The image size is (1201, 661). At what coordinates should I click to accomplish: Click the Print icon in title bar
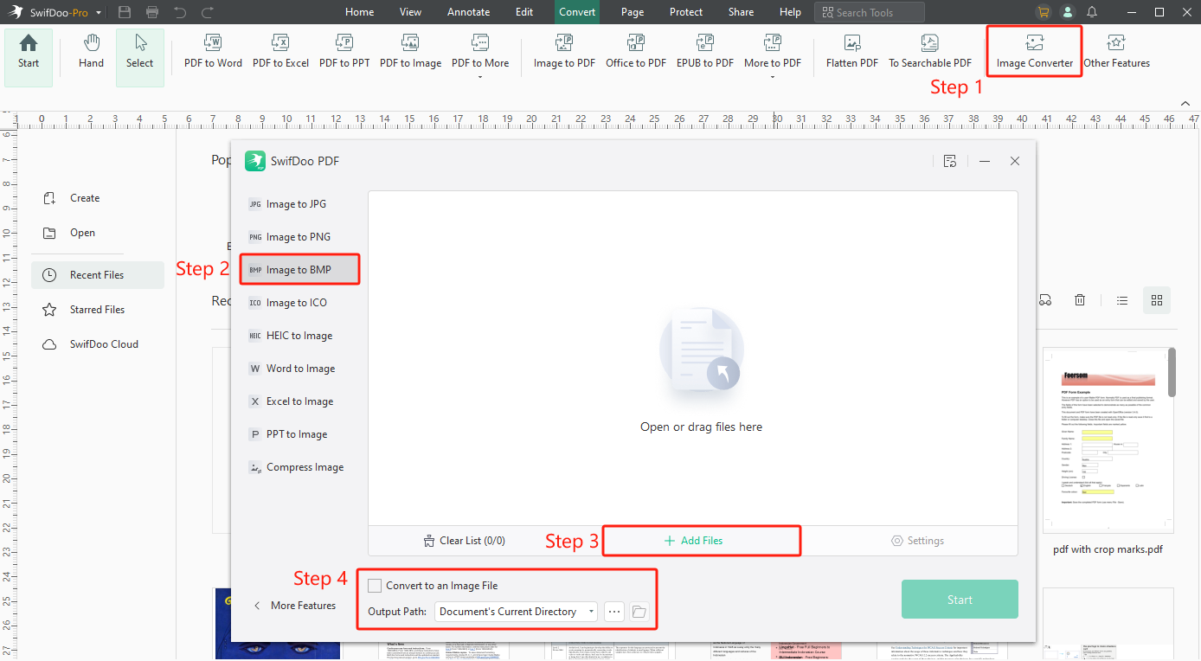click(152, 12)
